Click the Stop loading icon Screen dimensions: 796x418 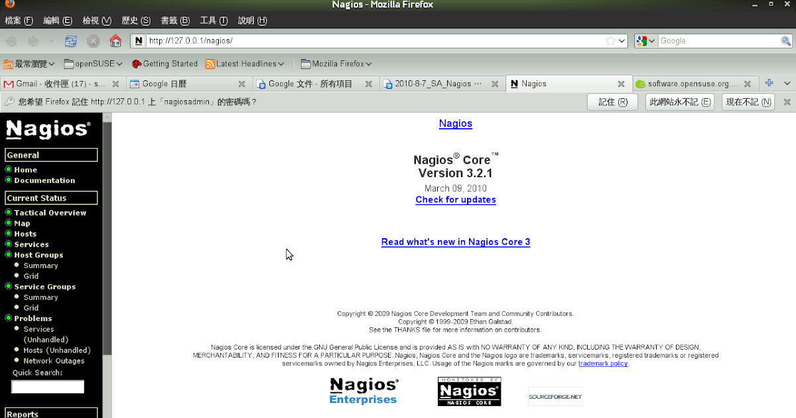[x=93, y=41]
